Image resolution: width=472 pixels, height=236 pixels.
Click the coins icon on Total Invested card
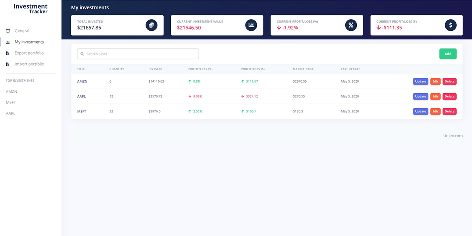click(151, 26)
